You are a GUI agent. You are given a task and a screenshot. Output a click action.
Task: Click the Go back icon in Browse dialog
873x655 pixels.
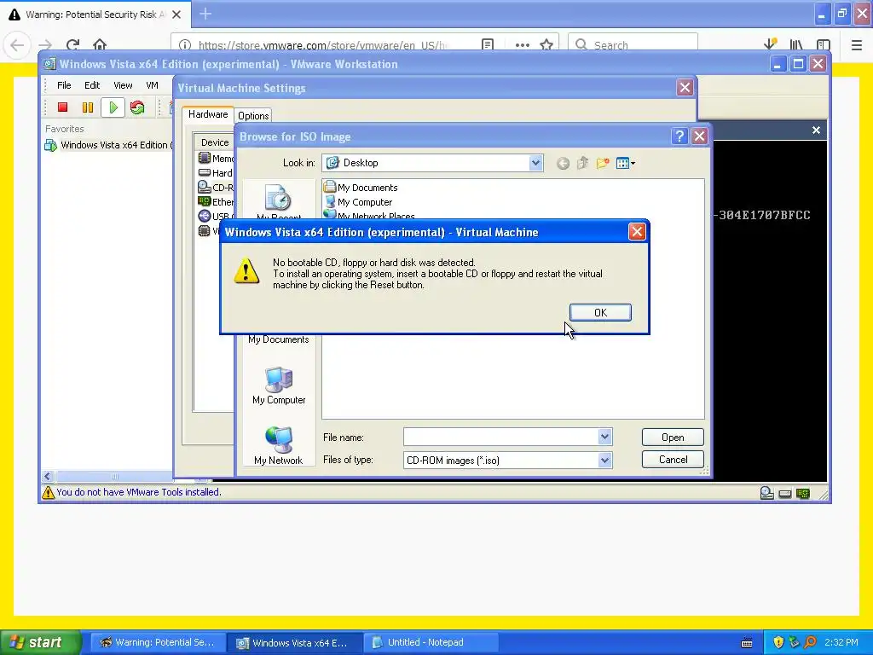563,163
